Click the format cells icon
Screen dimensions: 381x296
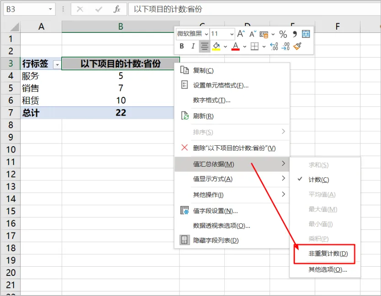185,85
